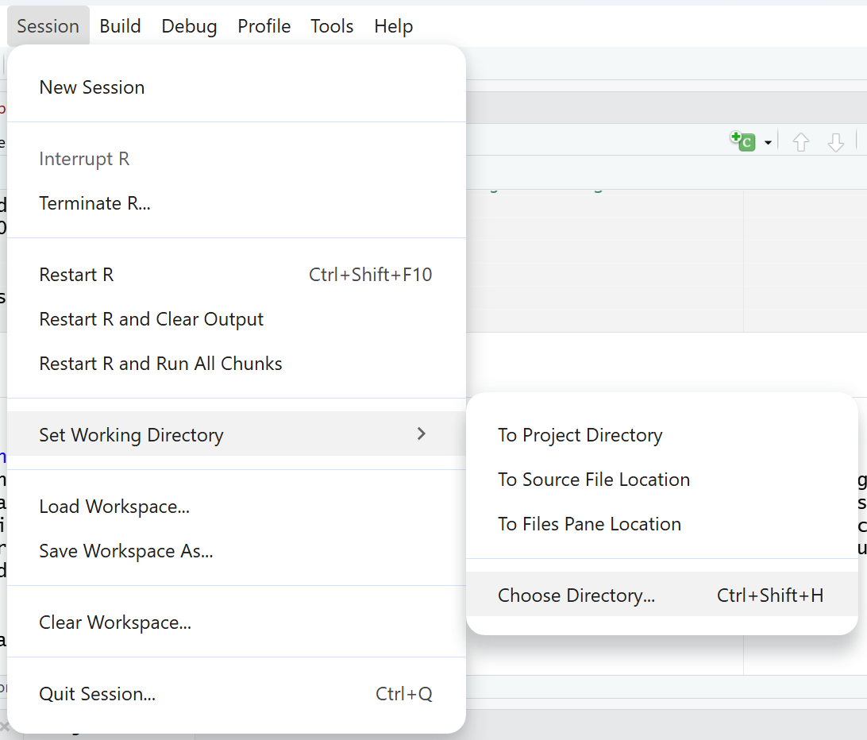Go to next section with down arrow
The height and width of the screenshot is (740, 867).
[835, 142]
